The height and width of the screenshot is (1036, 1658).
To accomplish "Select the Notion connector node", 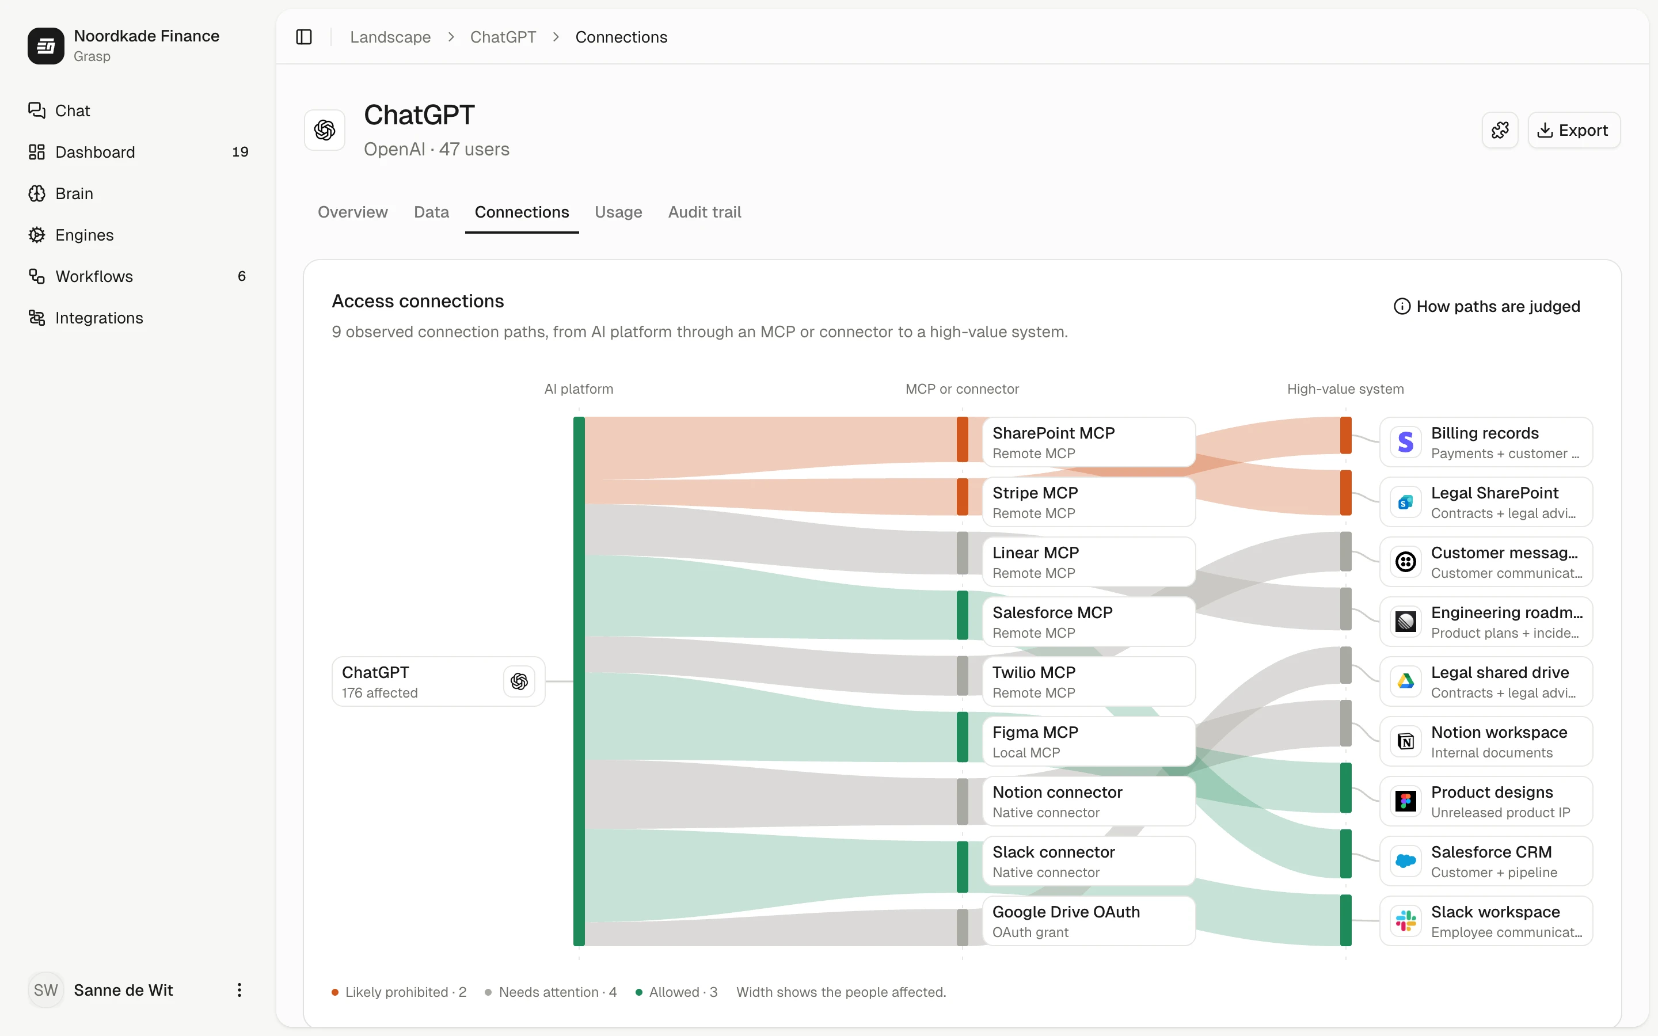I will (1089, 801).
